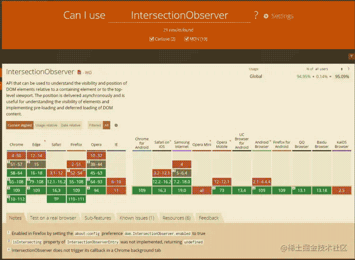Click the spec document icon beside IntersectionObserver title
Image resolution: width=355 pixels, height=260 pixels.
pos(79,72)
